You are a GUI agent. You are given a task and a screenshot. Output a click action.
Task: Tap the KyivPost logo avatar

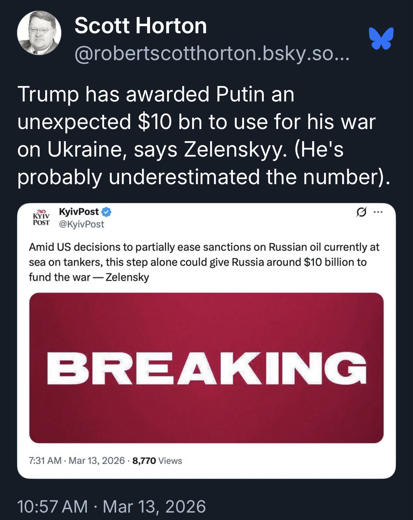[41, 217]
